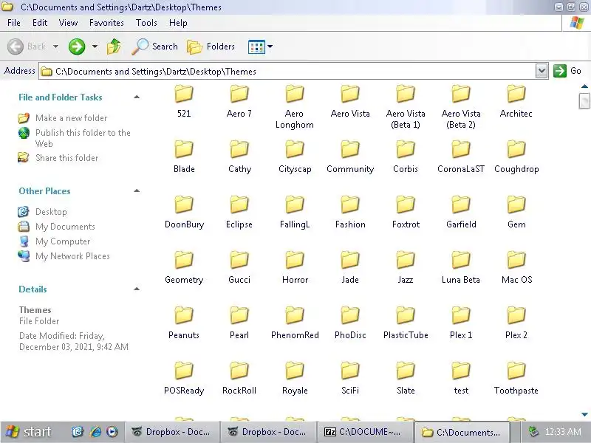Click Show Desktop quick launch icon

pyautogui.click(x=78, y=432)
